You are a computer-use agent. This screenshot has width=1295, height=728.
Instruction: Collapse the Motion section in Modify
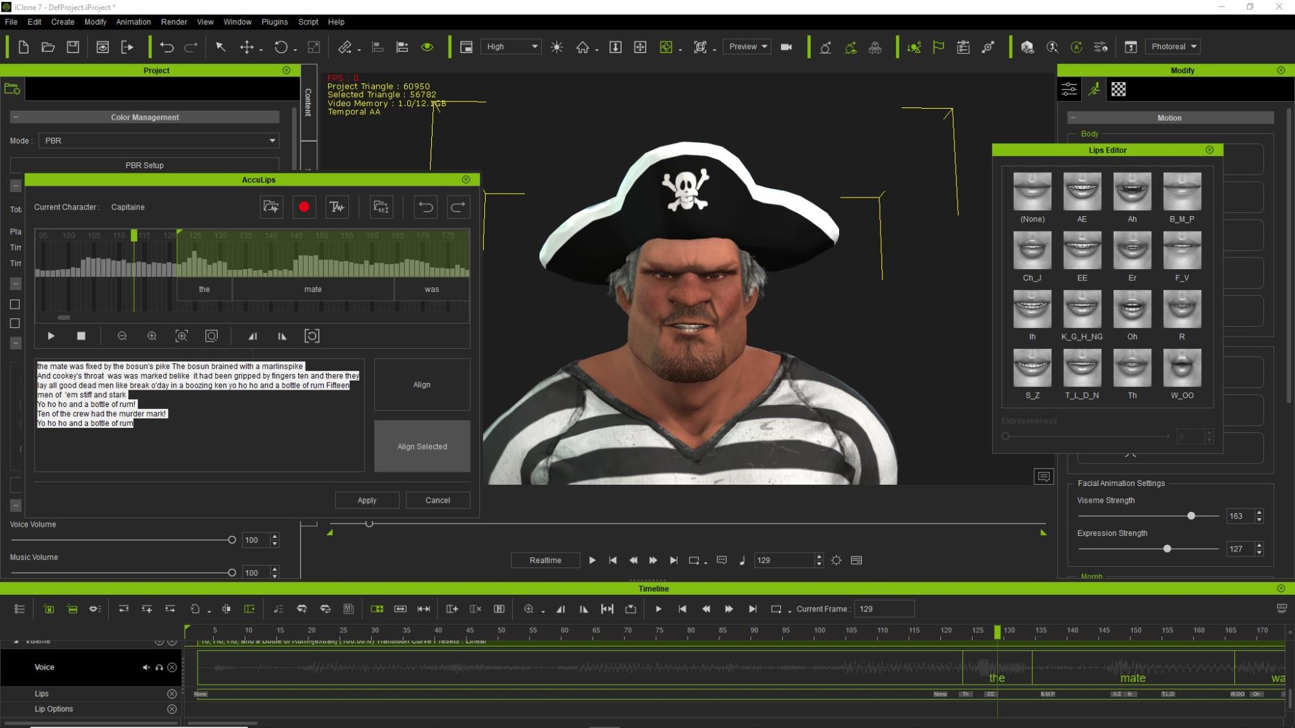coord(1073,118)
